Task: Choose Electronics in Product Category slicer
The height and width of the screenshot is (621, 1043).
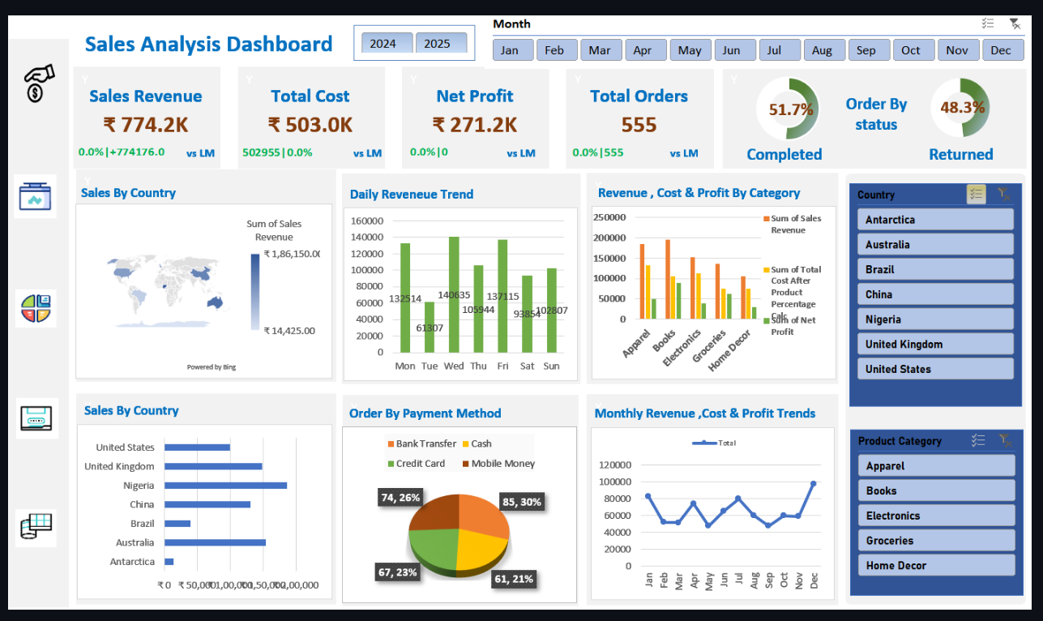Action: (x=936, y=516)
